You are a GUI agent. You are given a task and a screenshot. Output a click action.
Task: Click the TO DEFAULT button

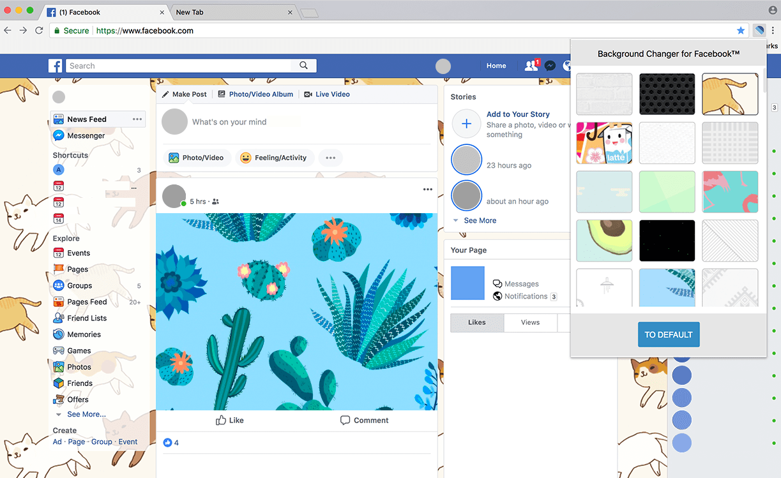click(x=669, y=334)
